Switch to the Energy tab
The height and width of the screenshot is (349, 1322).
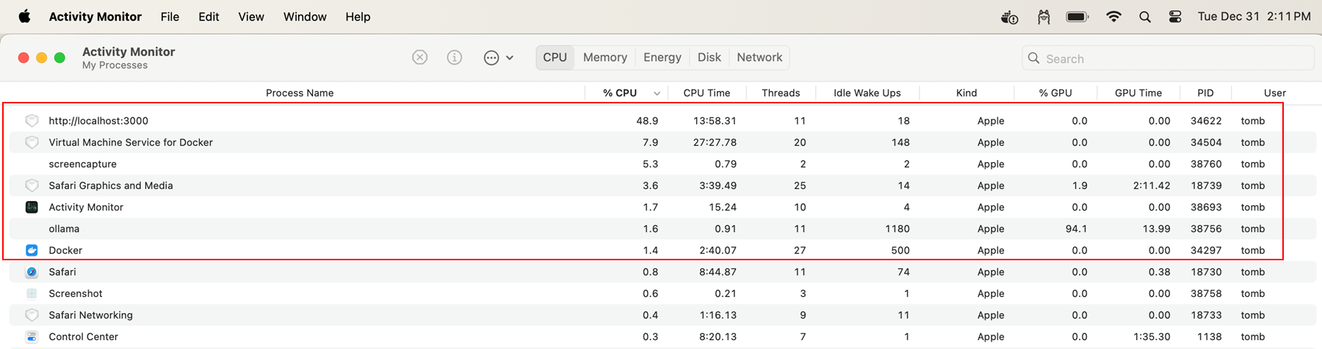[x=662, y=57]
